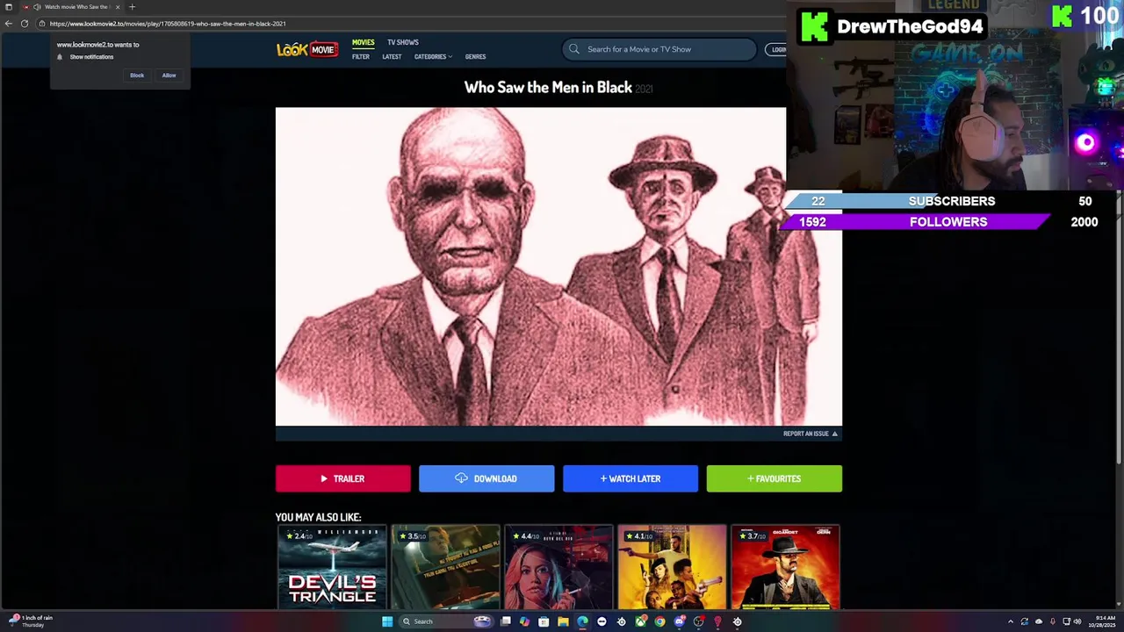Close the 'Watch movie Who Saw the' tab

tap(118, 7)
